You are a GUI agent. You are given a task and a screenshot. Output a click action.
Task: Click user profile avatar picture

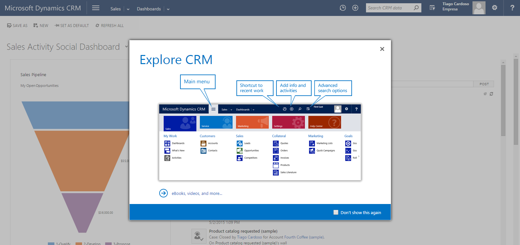coord(479,8)
